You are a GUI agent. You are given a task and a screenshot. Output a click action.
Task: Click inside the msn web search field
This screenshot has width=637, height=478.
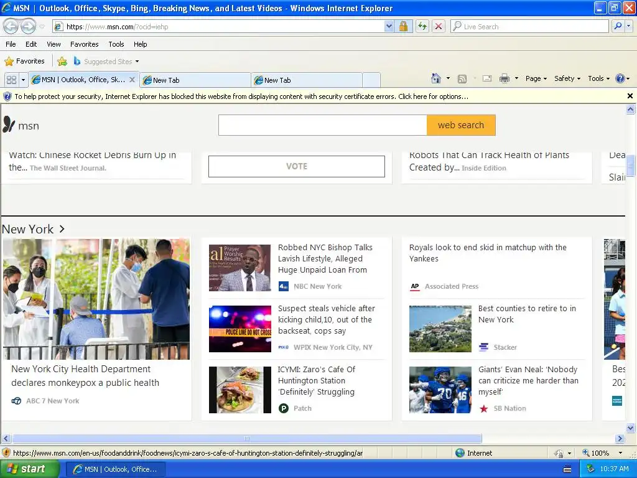click(x=323, y=124)
